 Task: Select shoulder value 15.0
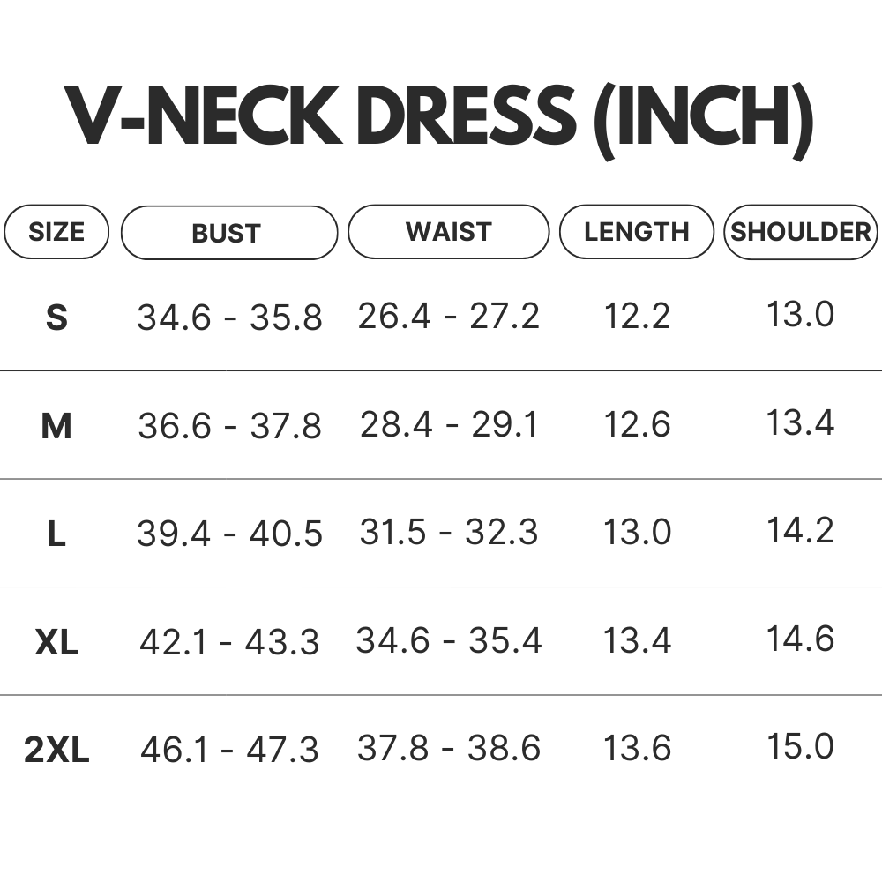pyautogui.click(x=801, y=746)
